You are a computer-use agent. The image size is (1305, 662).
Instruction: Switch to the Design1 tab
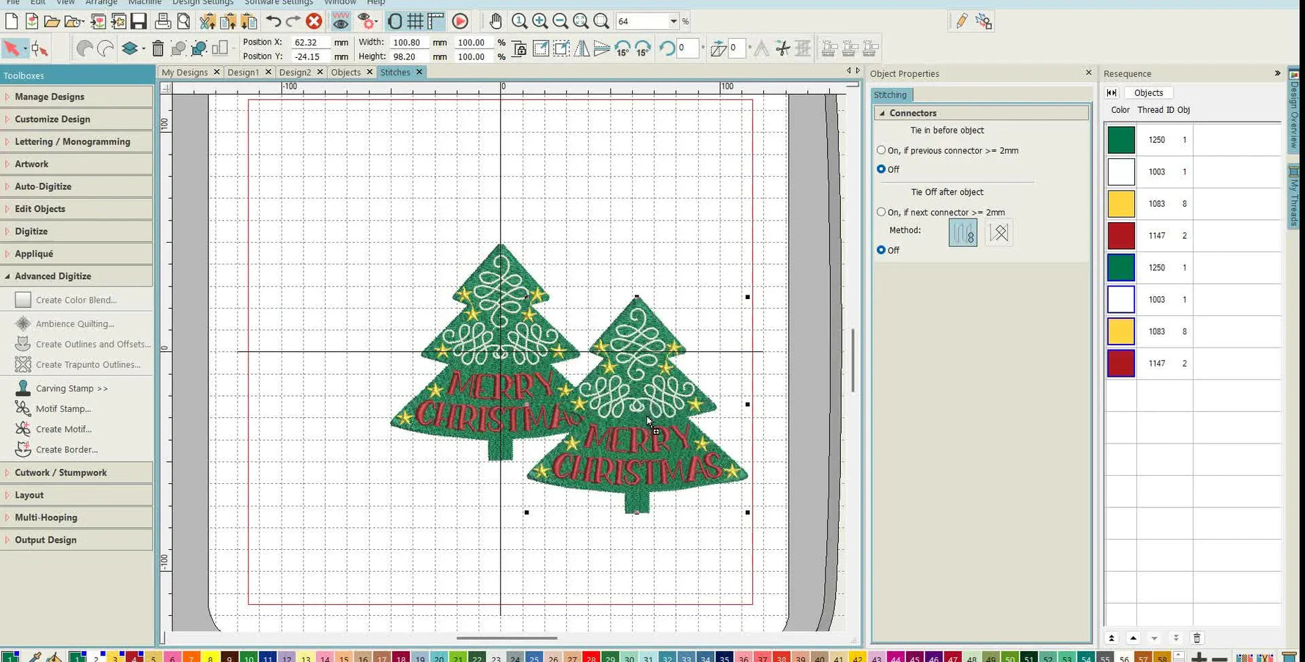coord(243,72)
